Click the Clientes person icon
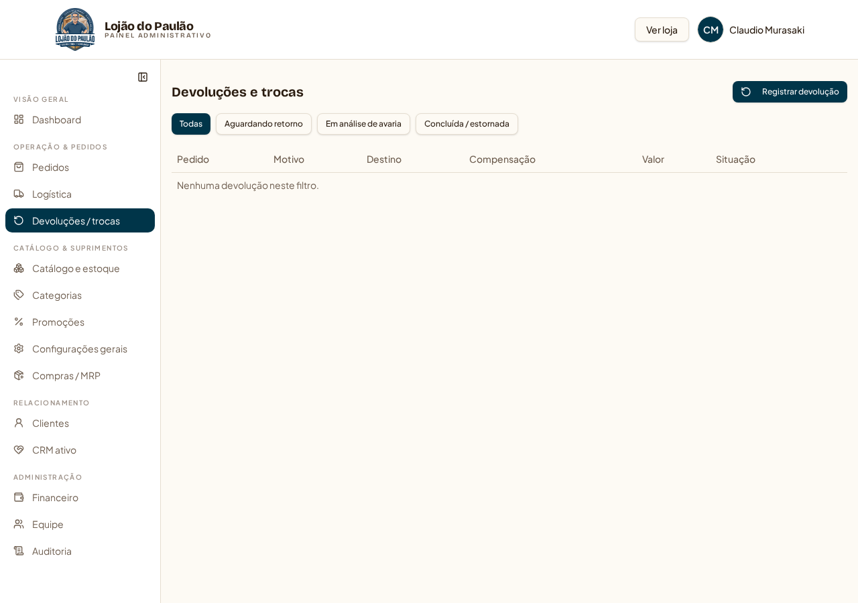858x603 pixels. (x=19, y=423)
